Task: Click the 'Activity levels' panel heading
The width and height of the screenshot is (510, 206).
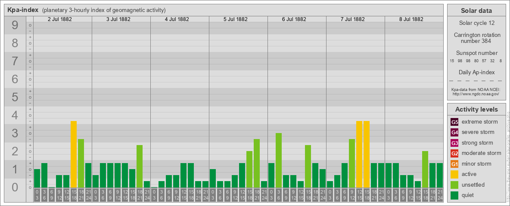Action: (476, 109)
